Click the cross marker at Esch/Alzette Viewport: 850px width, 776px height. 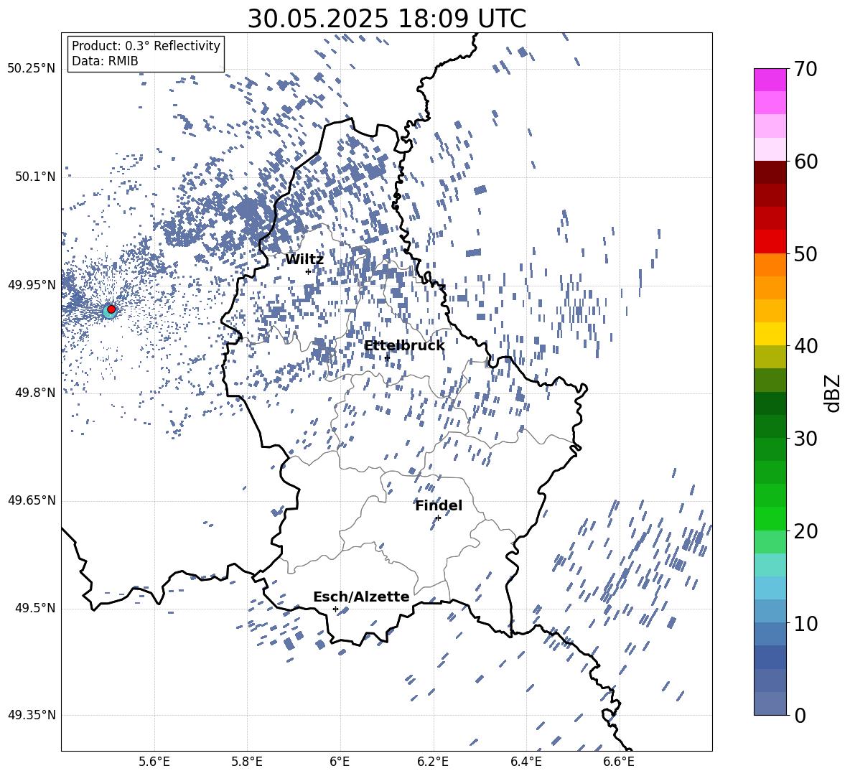point(335,609)
